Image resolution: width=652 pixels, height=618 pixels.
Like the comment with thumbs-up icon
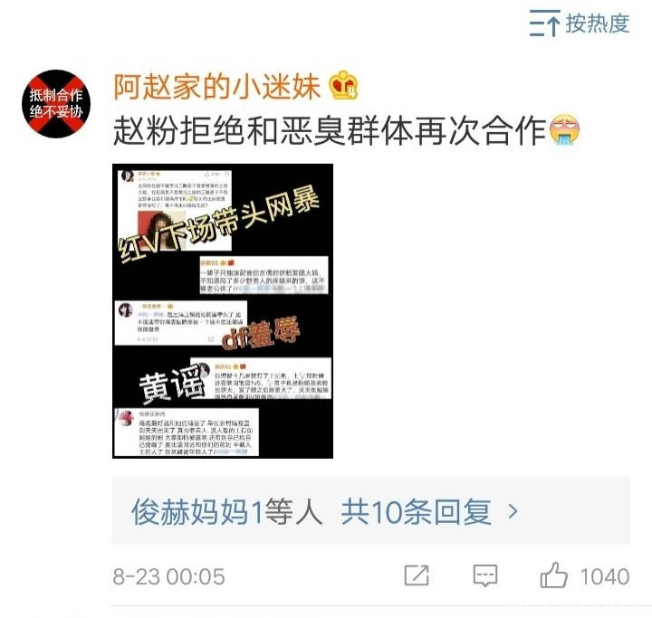[553, 575]
